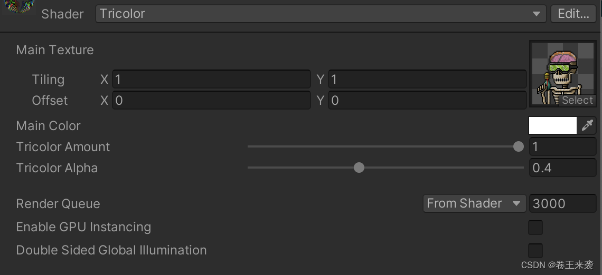Viewport: 602px width, 275px height.
Task: Click the Tiling X input field
Action: (x=211, y=80)
